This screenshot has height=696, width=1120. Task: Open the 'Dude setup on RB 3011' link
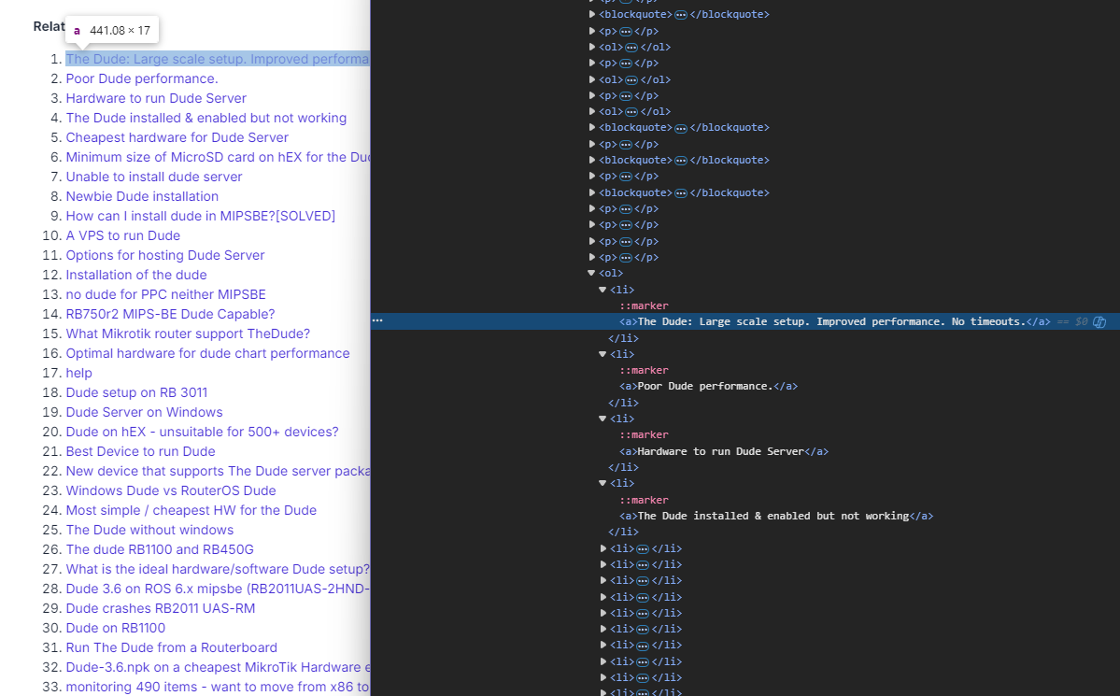[x=136, y=393]
